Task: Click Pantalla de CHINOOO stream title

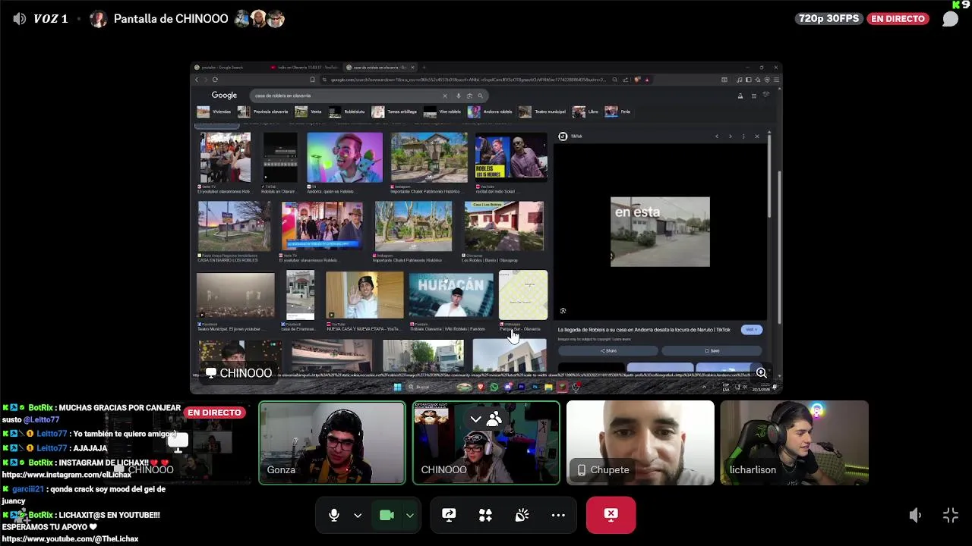Action: coord(171,19)
